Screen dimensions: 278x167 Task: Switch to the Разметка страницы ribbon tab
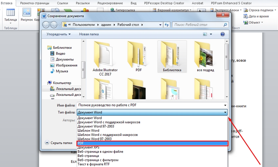pyautogui.click(x=35, y=3)
